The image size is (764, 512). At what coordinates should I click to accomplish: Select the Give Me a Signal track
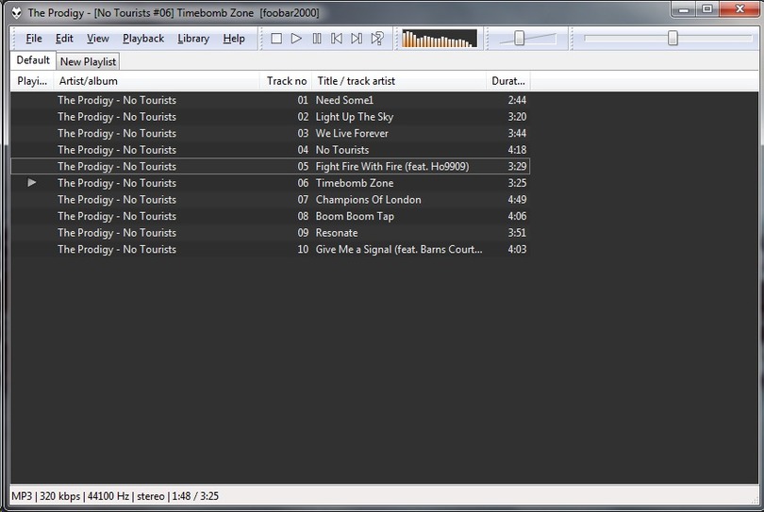pyautogui.click(x=271, y=249)
